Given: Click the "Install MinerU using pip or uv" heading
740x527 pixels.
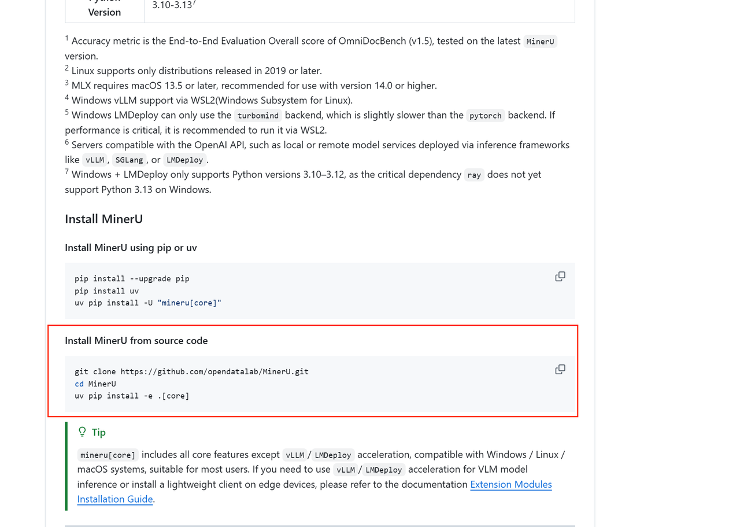Looking at the screenshot, I should (131, 248).
